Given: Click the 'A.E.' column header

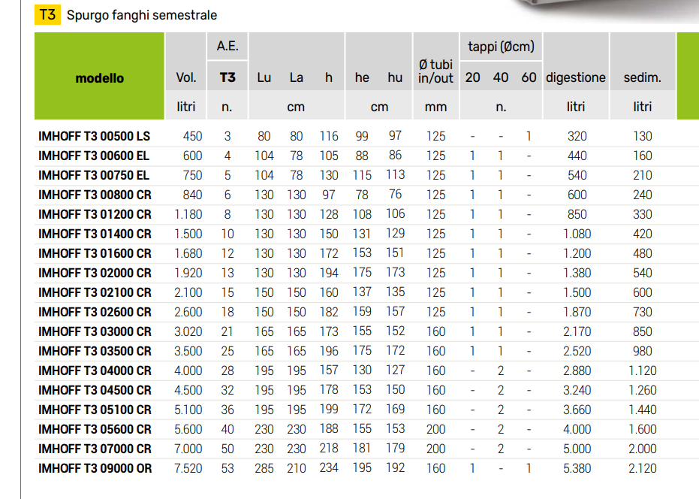Looking at the screenshot, I should tap(227, 46).
